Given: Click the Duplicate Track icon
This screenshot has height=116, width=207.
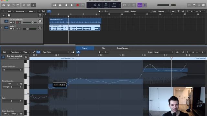Looking at the screenshot, I should [x=9, y=15].
